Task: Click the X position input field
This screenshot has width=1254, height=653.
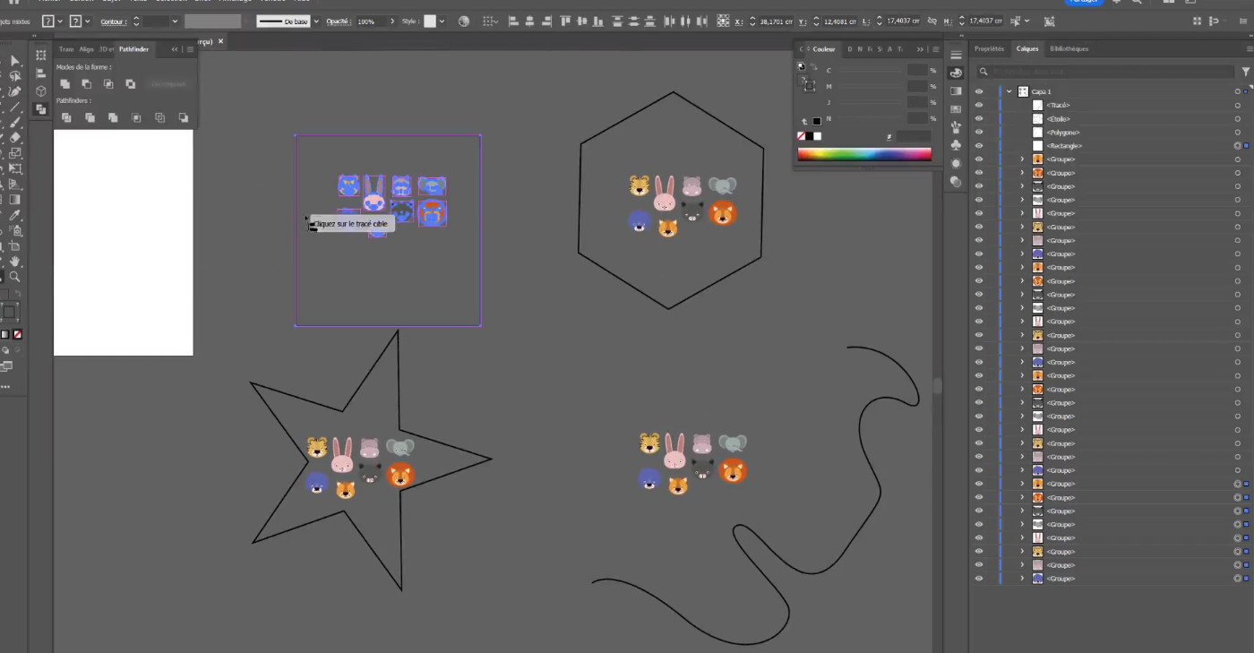Action: [x=777, y=21]
